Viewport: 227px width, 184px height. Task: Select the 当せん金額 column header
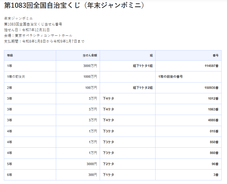90,56
